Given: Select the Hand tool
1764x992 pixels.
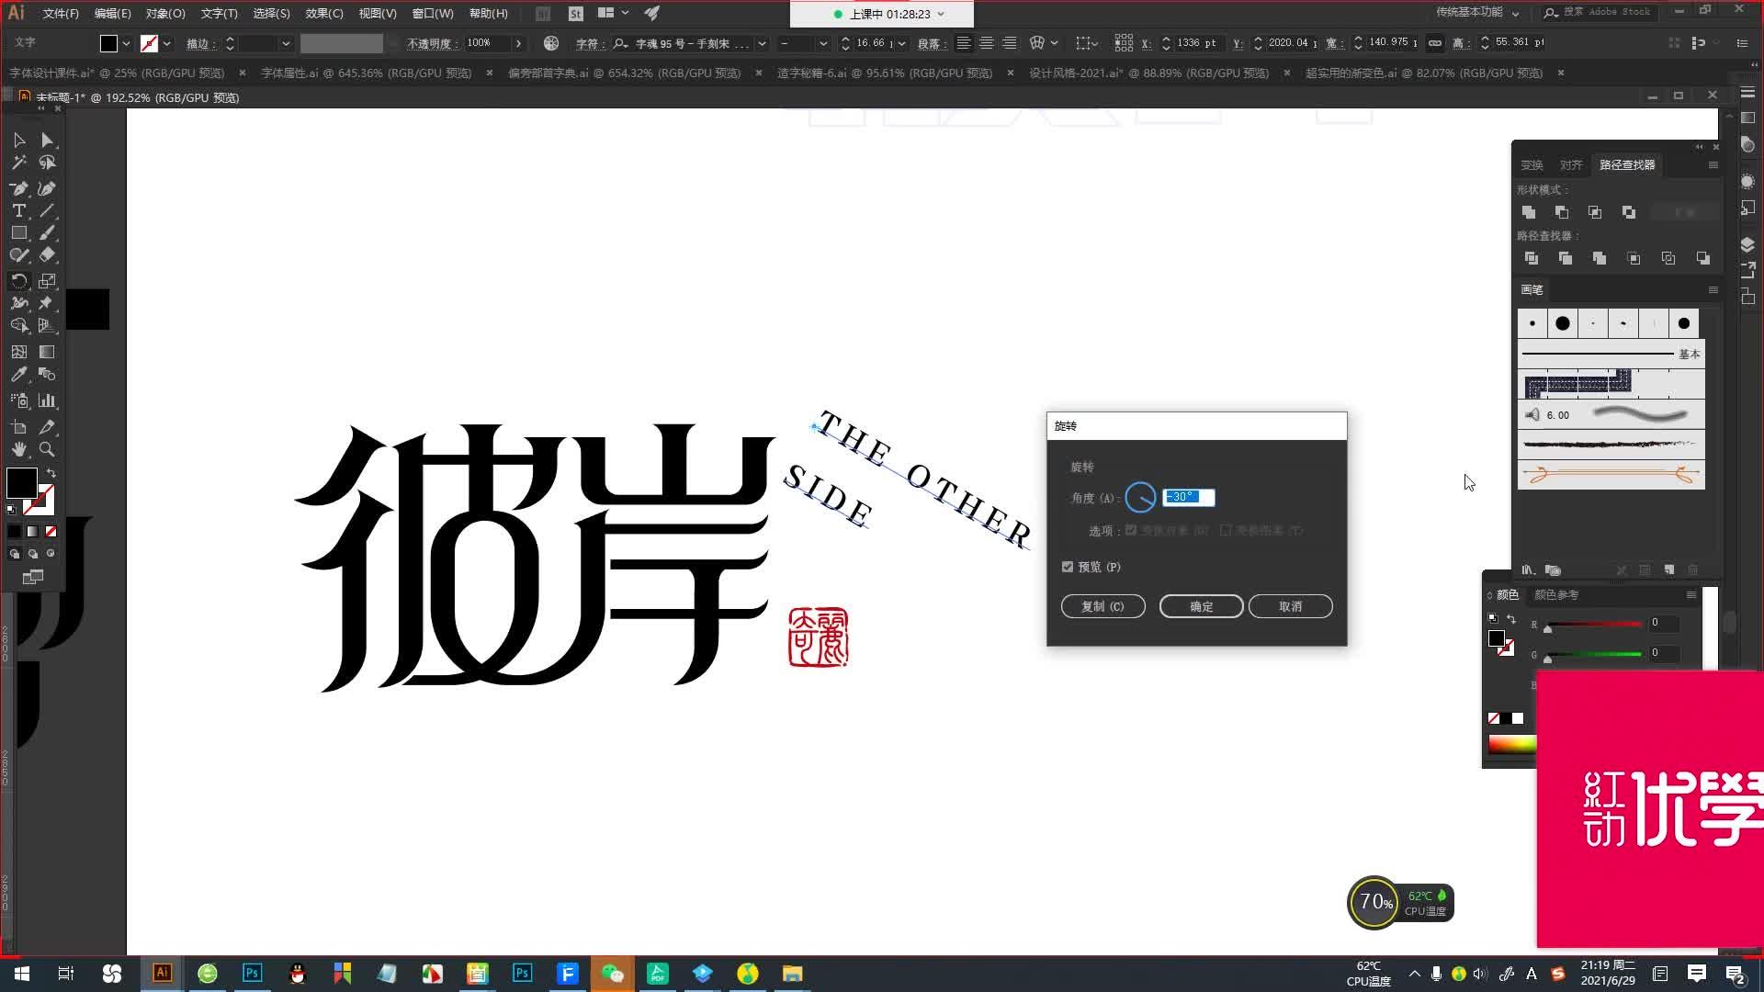Looking at the screenshot, I should click(18, 449).
